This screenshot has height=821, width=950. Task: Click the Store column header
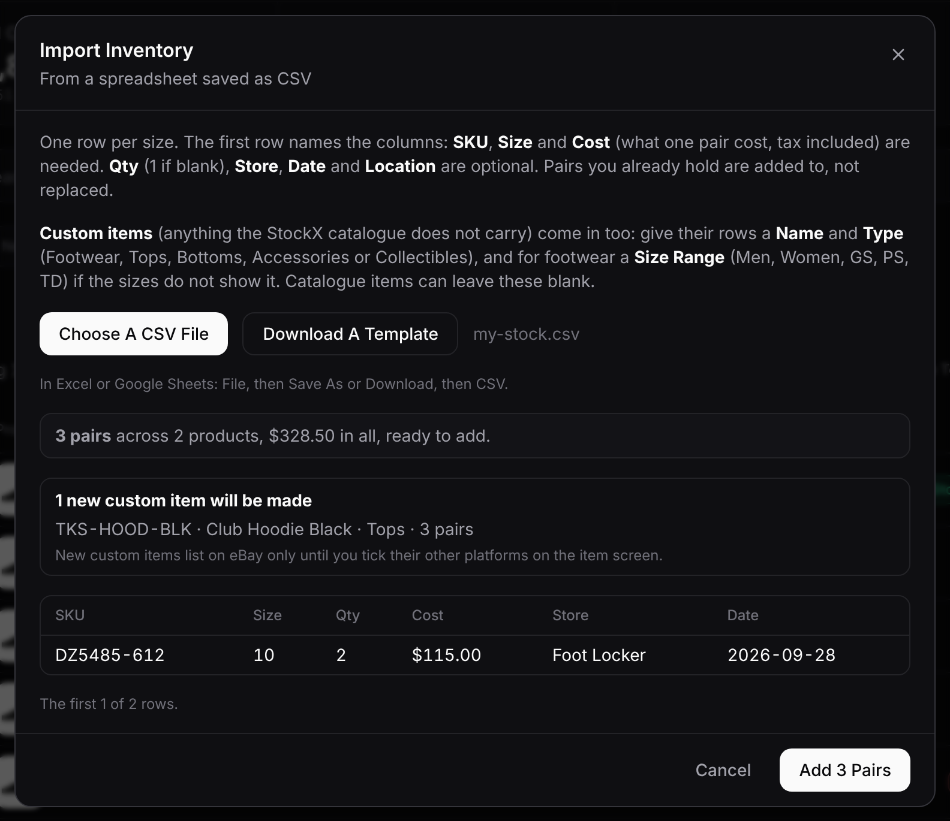pos(570,615)
